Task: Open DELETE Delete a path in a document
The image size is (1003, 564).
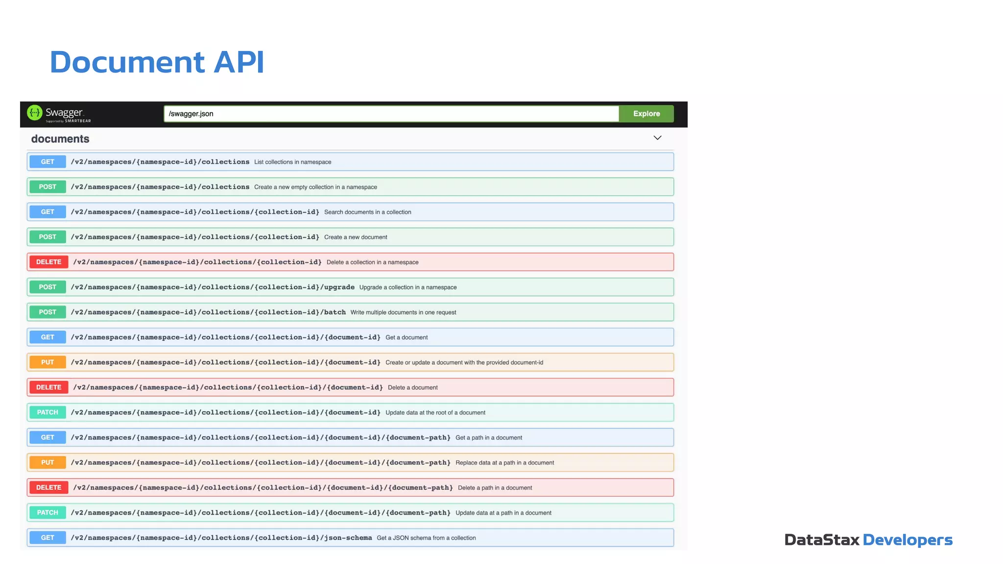Action: [x=350, y=488]
